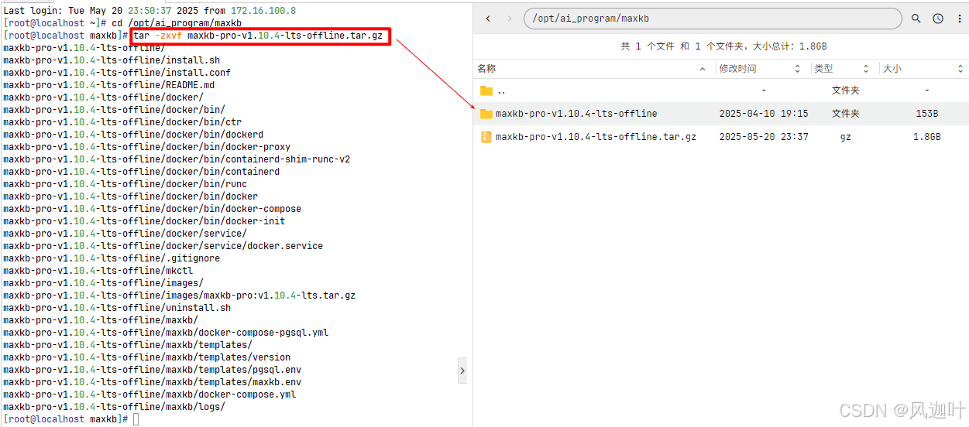Select the maxkb-pro-v1.10.4-lts-offline.tar.gz file name
Image resolution: width=969 pixels, height=427 pixels.
click(596, 137)
